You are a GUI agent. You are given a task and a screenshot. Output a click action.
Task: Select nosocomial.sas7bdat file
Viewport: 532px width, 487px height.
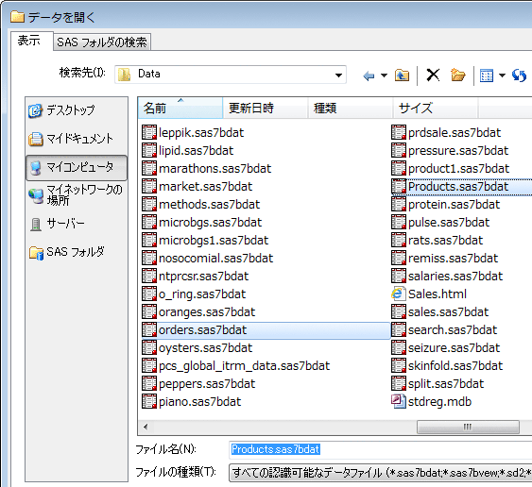pos(208,259)
